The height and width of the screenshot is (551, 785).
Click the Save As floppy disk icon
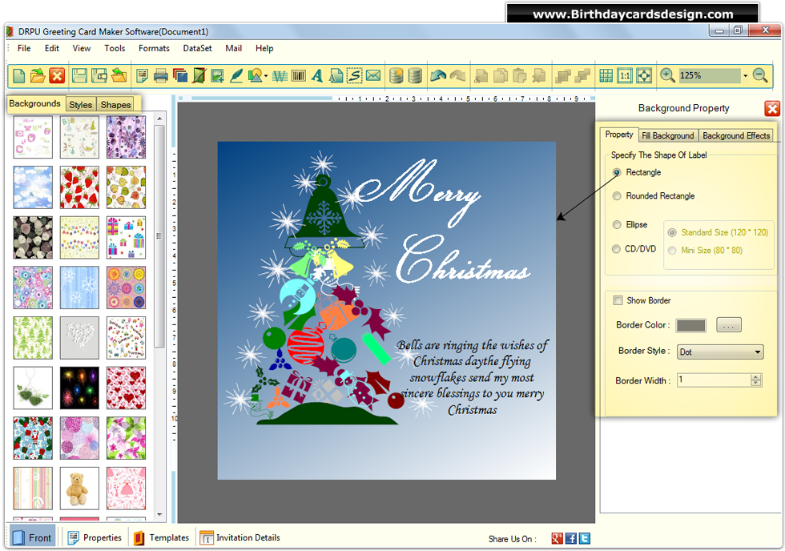click(99, 76)
